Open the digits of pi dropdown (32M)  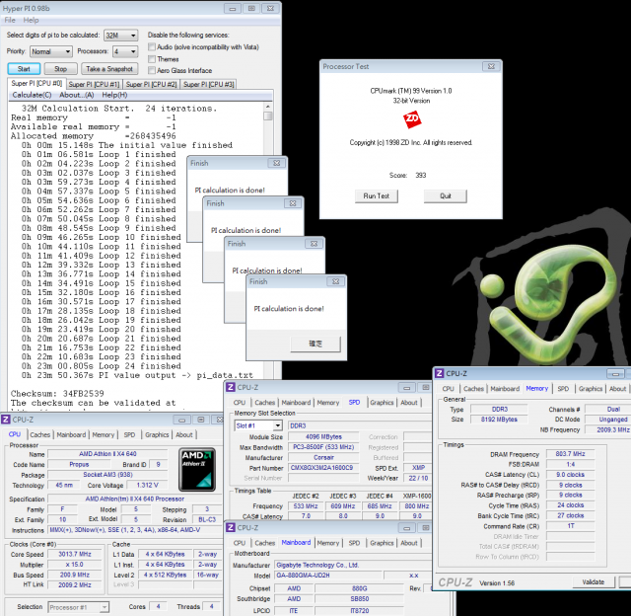click(120, 36)
